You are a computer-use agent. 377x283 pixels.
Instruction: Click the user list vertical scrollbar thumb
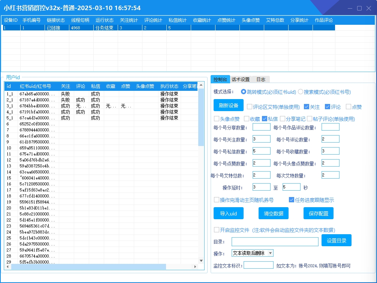[x=201, y=117]
